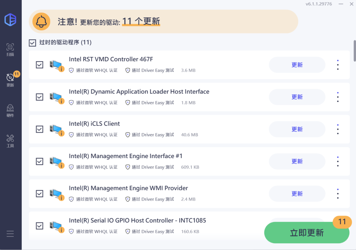Open more options for Intel RST VMD Controller
This screenshot has width=356, height=250.
point(338,65)
